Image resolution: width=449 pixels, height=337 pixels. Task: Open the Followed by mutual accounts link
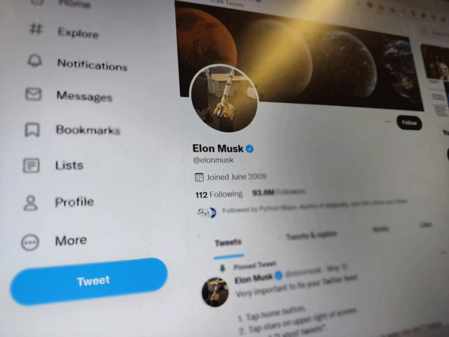314,207
